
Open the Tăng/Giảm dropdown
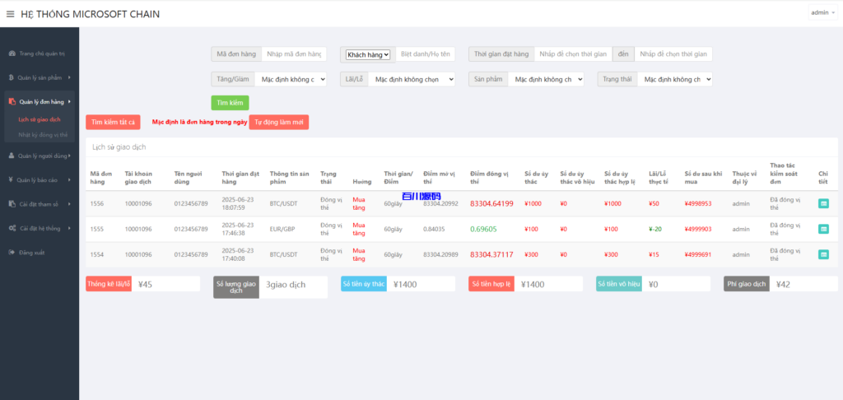click(x=291, y=79)
